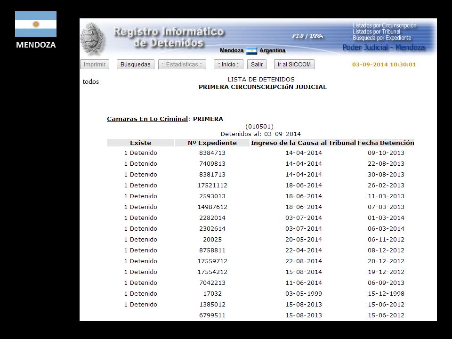This screenshot has width=452, height=339.
Task: Click ingreso date 22-04-2014
Action: click(x=304, y=250)
